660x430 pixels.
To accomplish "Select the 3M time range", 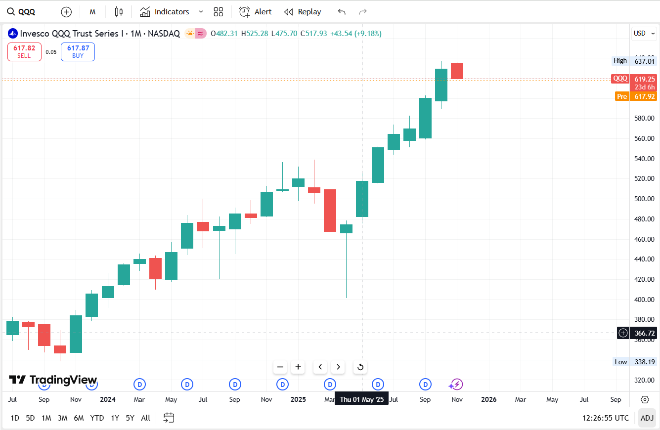I will click(x=62, y=418).
